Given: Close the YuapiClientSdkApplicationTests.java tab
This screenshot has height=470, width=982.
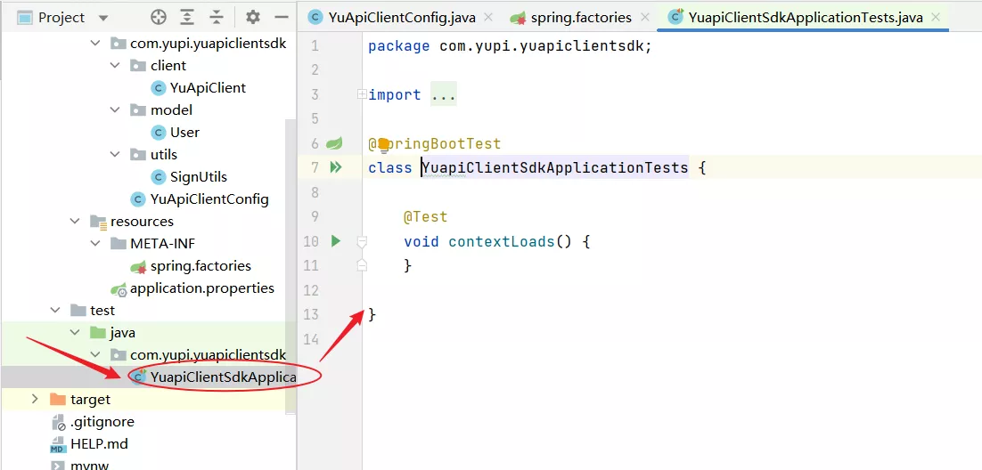Looking at the screenshot, I should [936, 18].
